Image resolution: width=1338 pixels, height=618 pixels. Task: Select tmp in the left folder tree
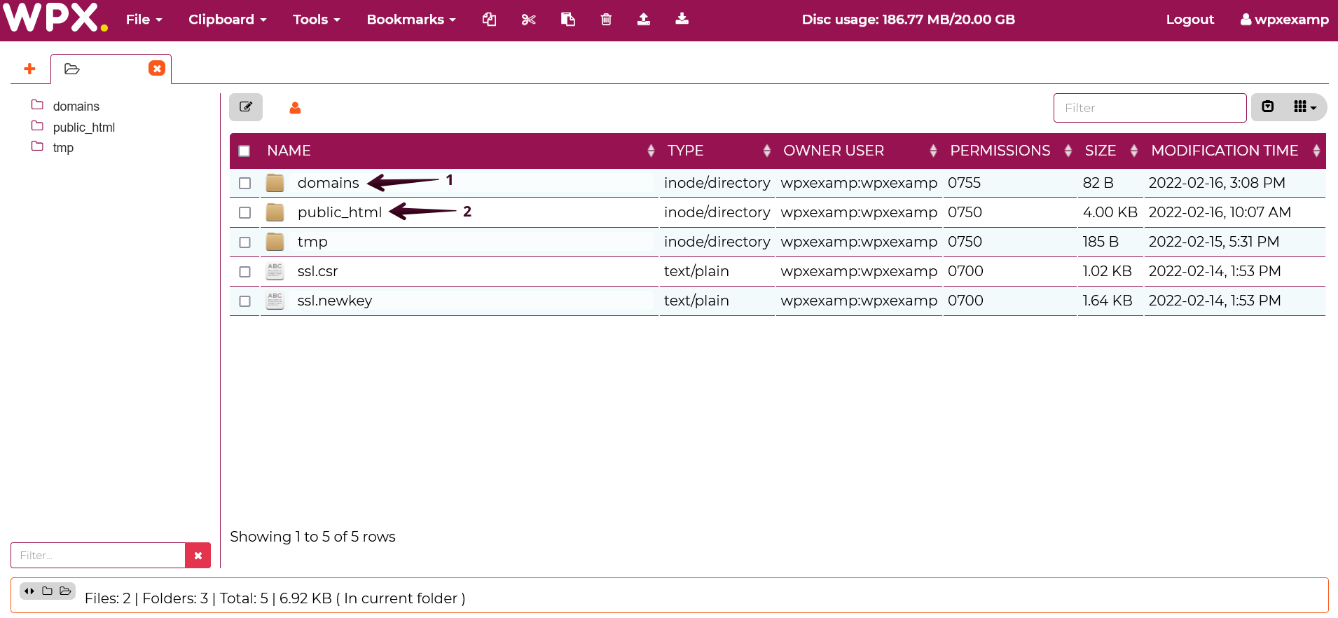(x=63, y=148)
